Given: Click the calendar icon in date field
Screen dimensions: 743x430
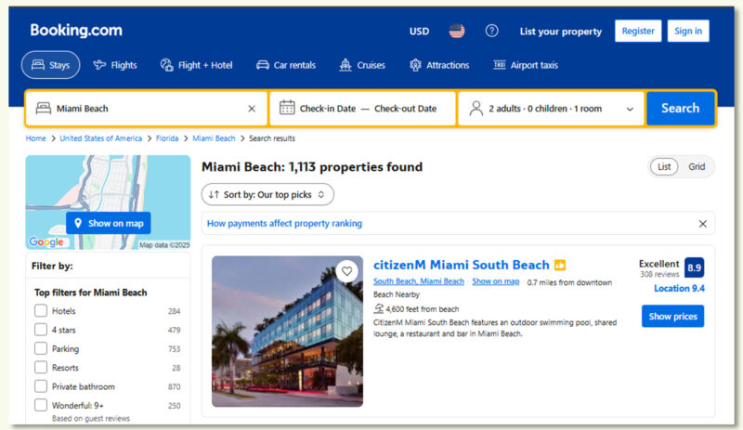Looking at the screenshot, I should 287,108.
